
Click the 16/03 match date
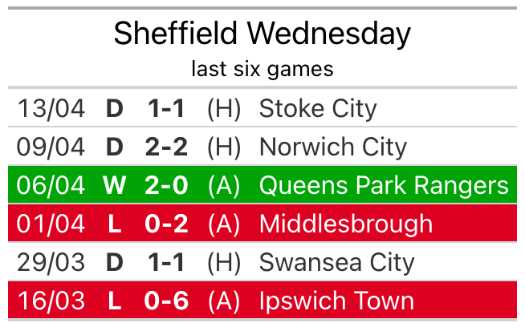point(51,301)
